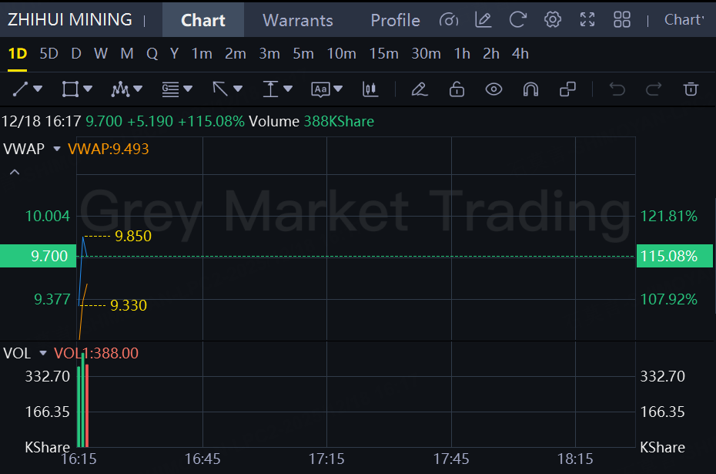Select the 5D timeframe
Viewport: 716px width, 474px height.
[49, 53]
